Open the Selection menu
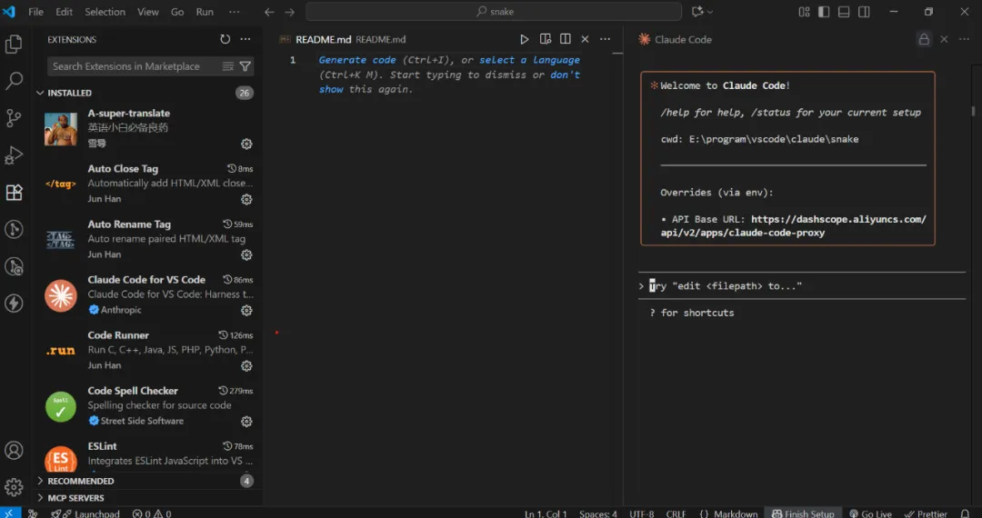Image resolution: width=982 pixels, height=518 pixels. tap(105, 12)
